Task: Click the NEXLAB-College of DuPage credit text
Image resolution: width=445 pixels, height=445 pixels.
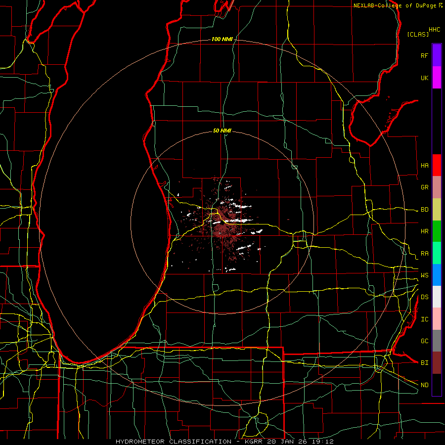Action: click(395, 5)
